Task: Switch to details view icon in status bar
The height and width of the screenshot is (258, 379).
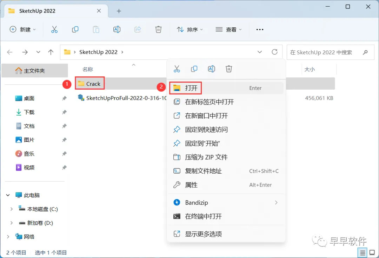Action: click(362, 253)
